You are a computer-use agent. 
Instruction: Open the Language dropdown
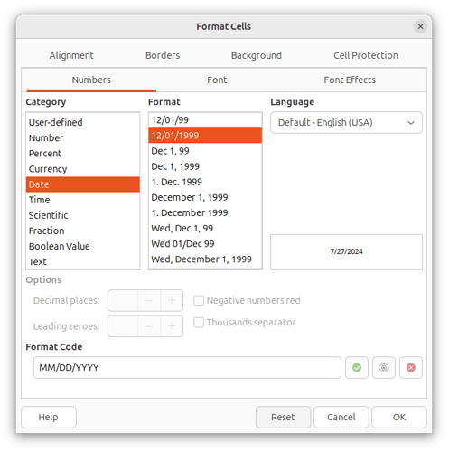[x=346, y=123]
